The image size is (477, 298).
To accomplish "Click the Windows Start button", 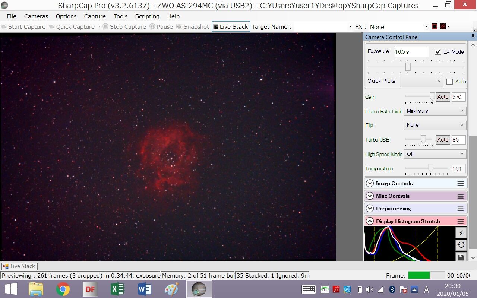I will click(10, 289).
